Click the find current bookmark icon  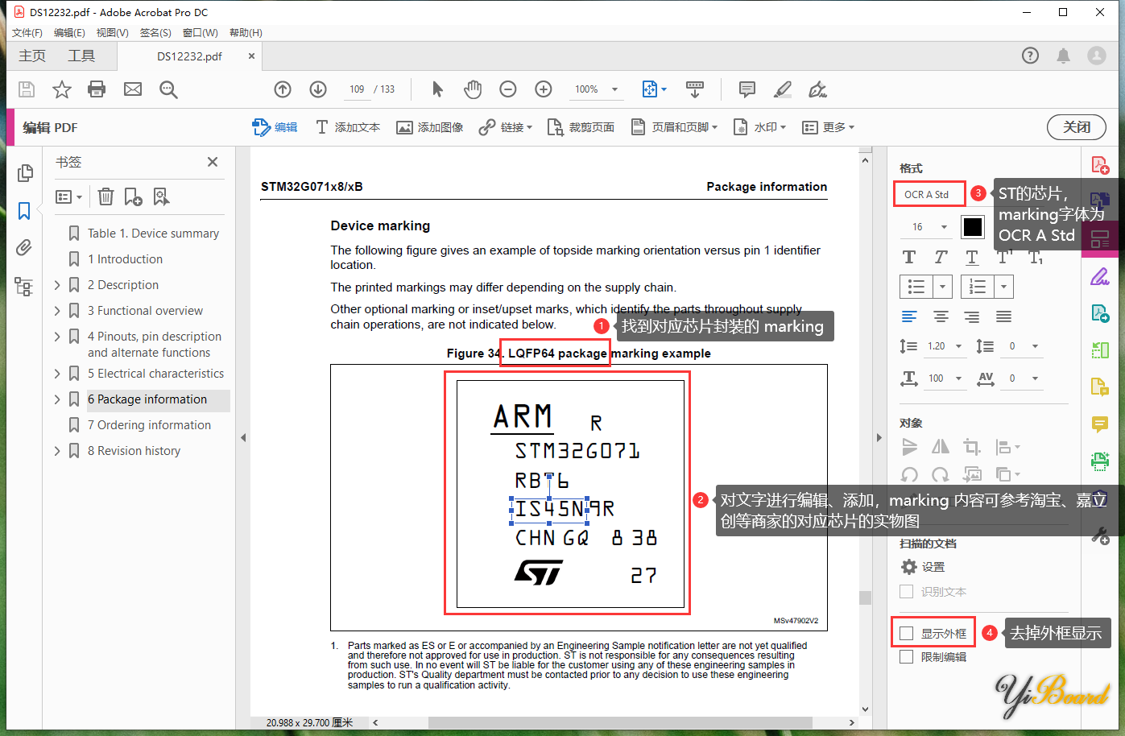click(x=161, y=196)
